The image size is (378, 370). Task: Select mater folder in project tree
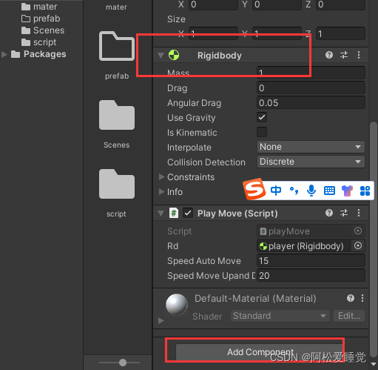[39, 7]
